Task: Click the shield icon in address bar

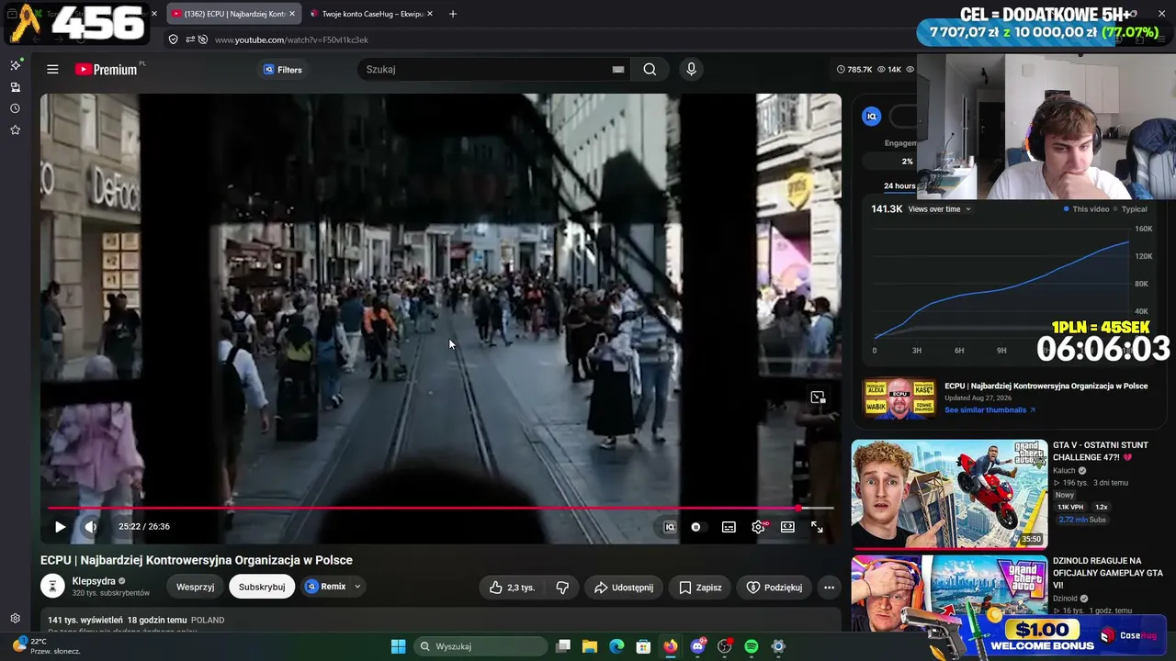Action: (173, 39)
